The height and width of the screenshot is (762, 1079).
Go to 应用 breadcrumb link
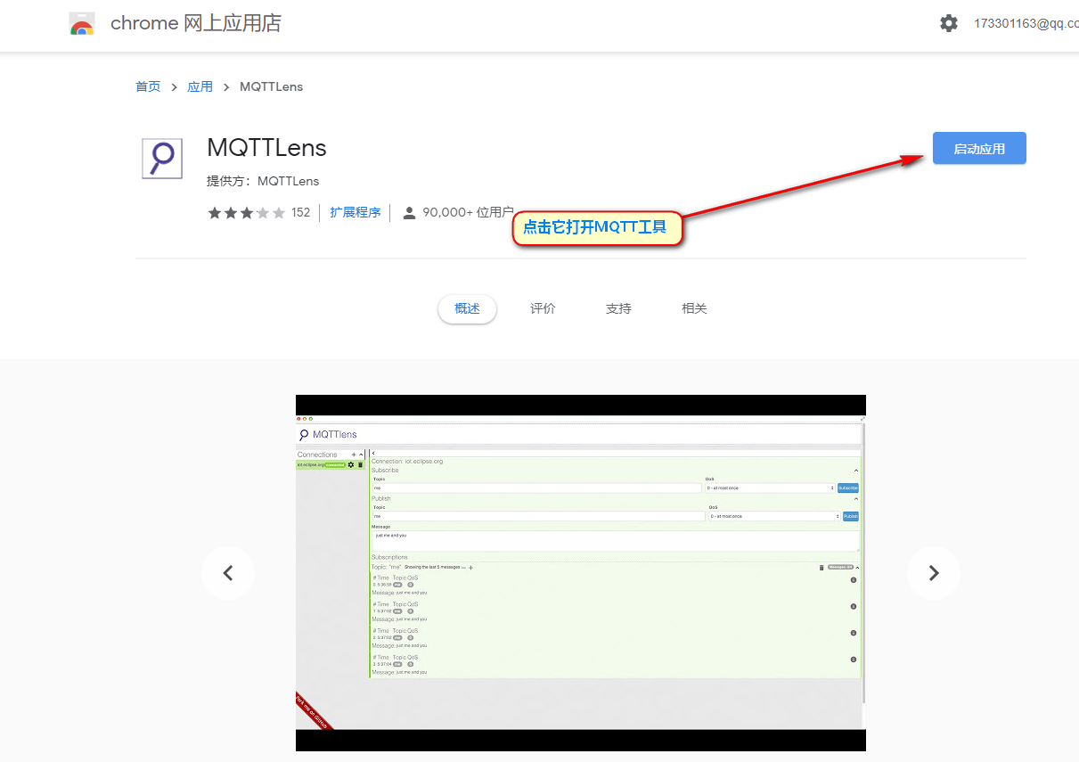(200, 86)
